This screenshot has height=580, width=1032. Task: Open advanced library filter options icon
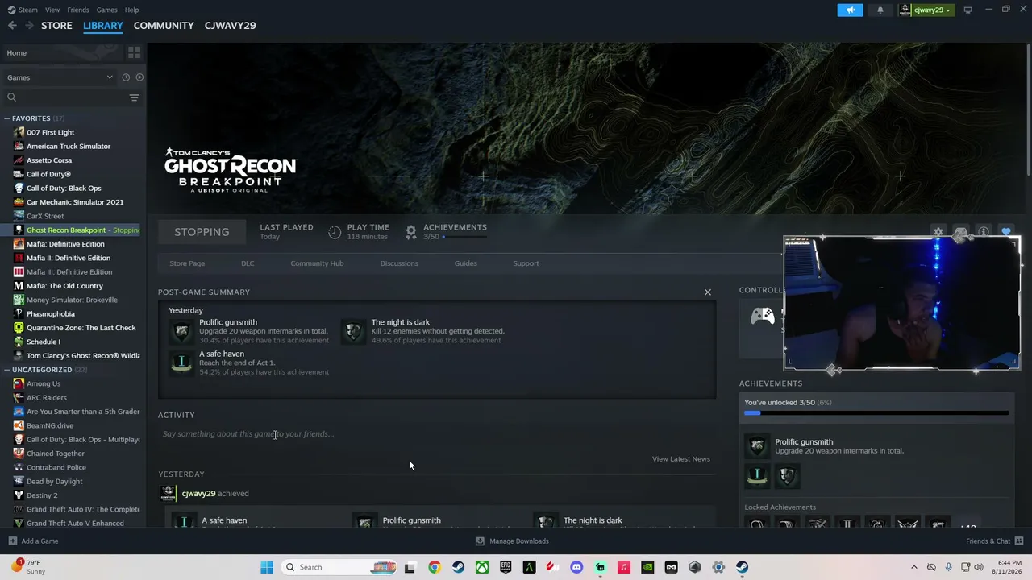point(134,97)
